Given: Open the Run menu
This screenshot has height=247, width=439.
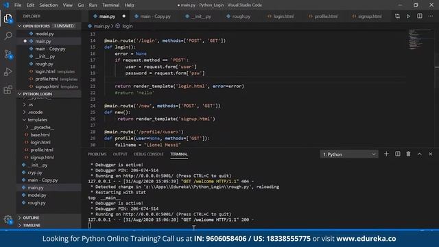Looking at the screenshot, I should (93, 5).
